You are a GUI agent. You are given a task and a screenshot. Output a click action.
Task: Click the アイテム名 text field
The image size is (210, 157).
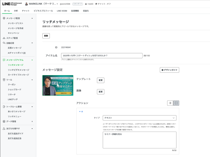(101, 55)
